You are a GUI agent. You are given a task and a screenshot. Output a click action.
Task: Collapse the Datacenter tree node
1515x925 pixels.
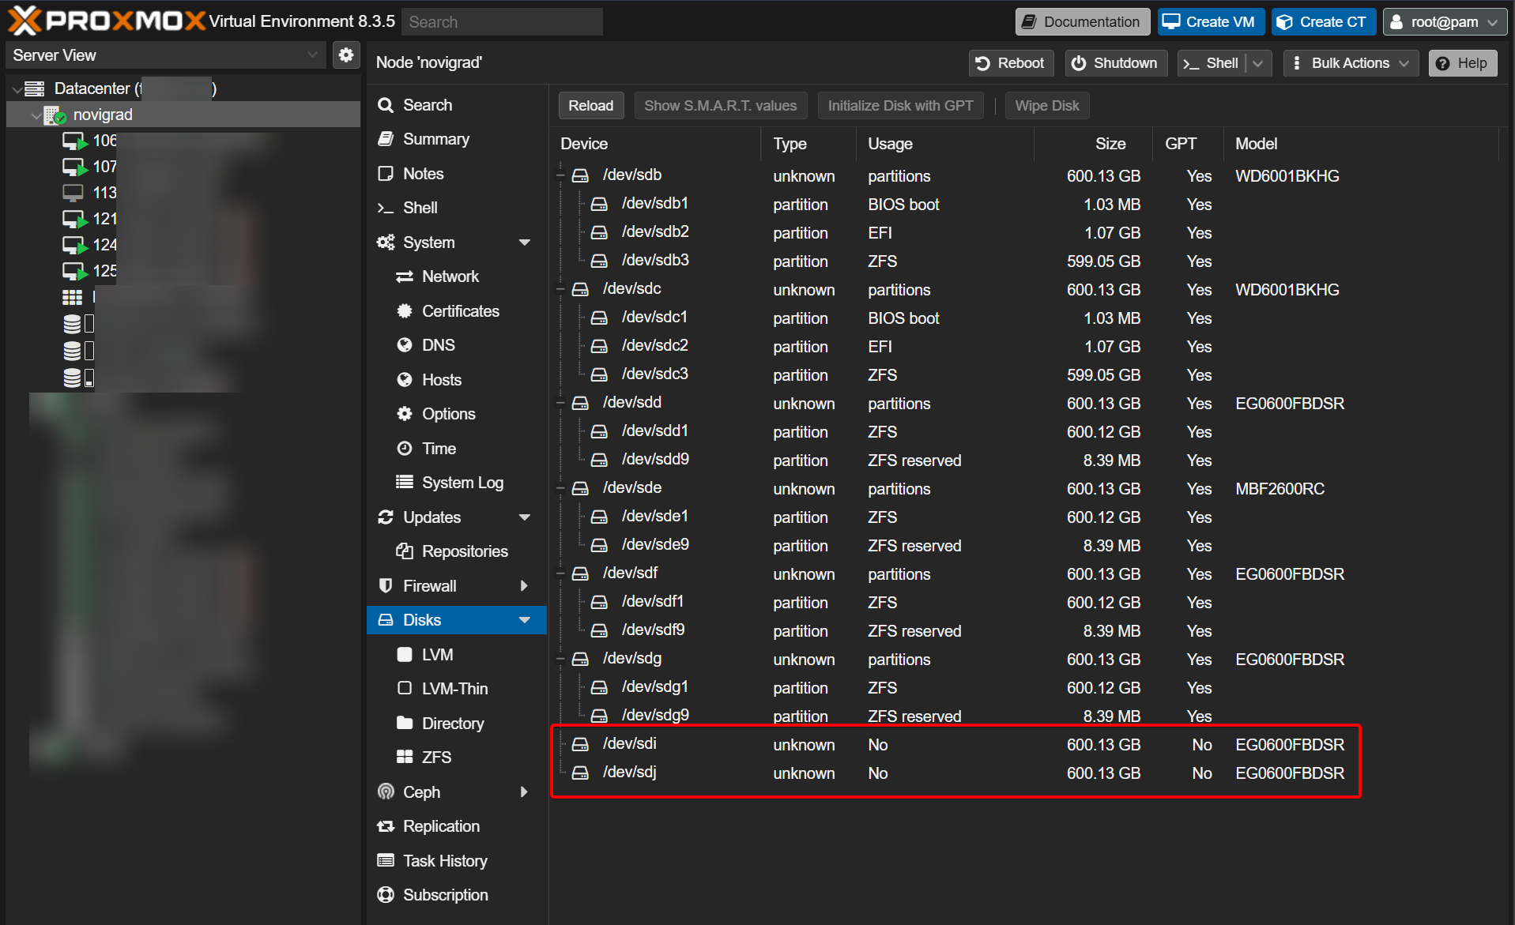[x=17, y=89]
